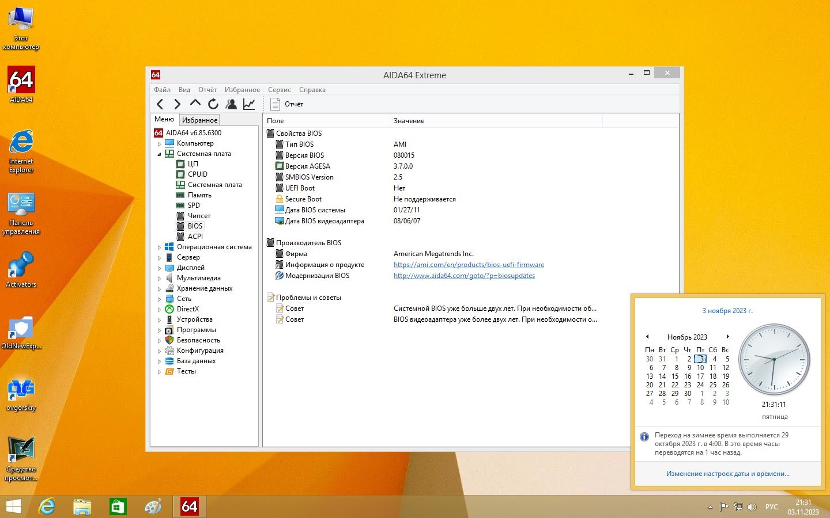Viewport: 830px width, 518px height.
Task: Open the graph chart toolbar icon
Action: coord(249,104)
